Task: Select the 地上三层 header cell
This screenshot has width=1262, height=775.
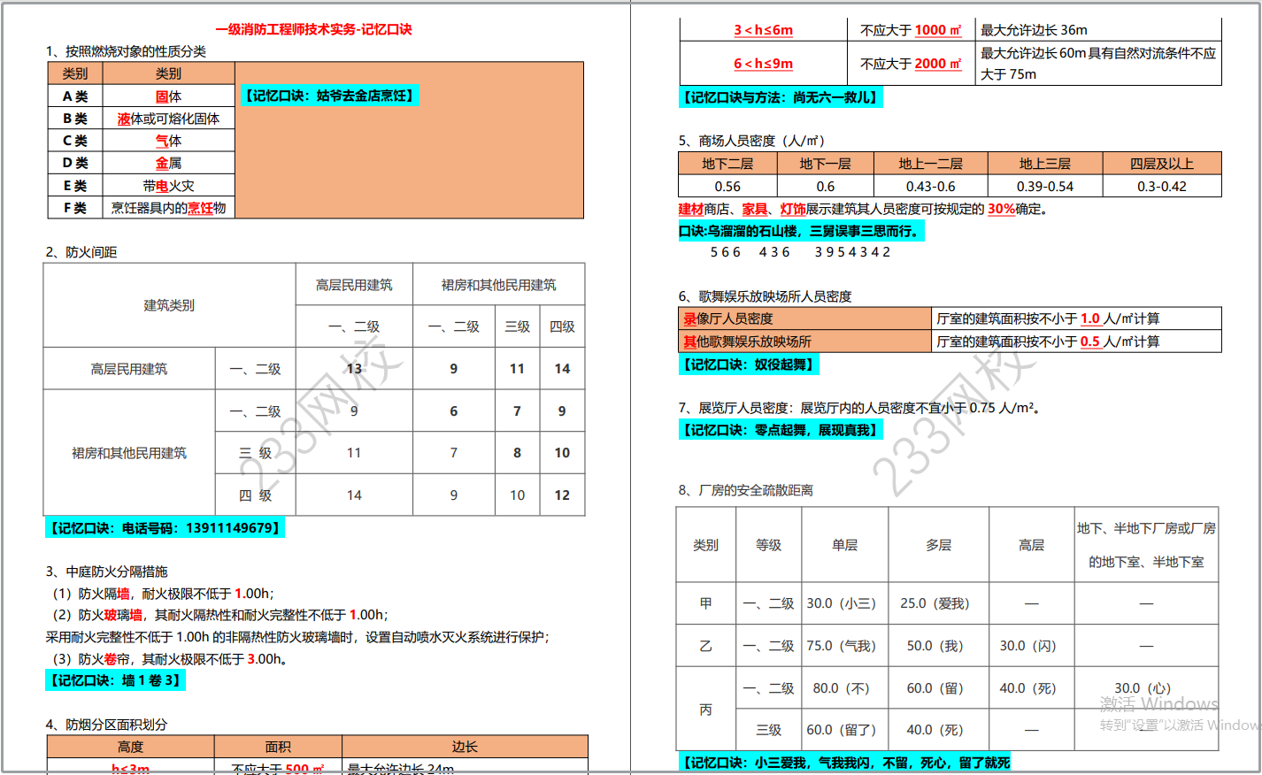Action: [1045, 164]
